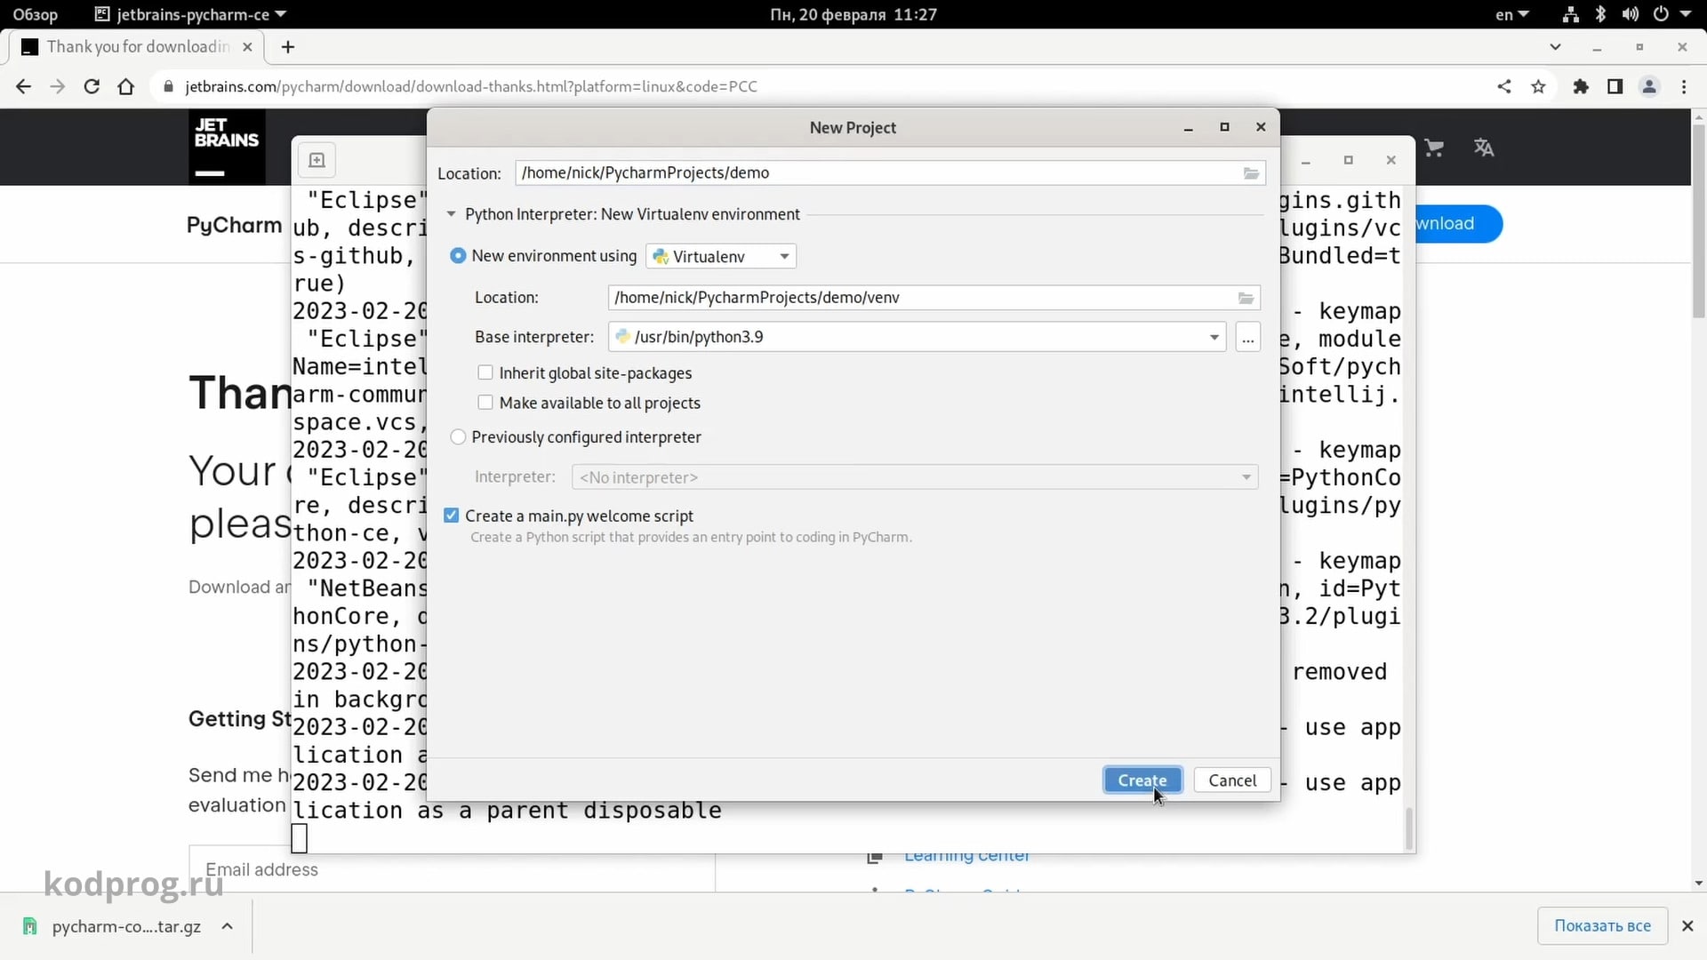Close the downloads bar

click(1687, 925)
